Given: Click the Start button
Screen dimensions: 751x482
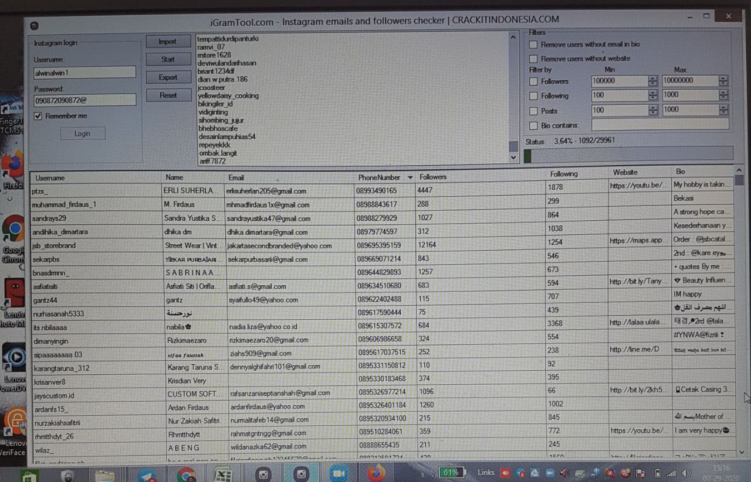Looking at the screenshot, I should [168, 59].
